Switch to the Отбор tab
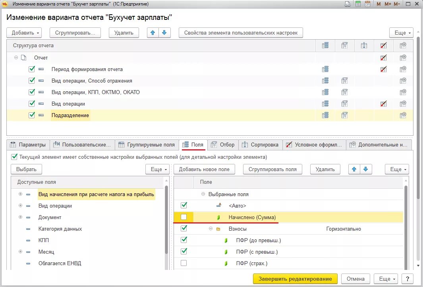Screen dimensions: 423x287 223,144
